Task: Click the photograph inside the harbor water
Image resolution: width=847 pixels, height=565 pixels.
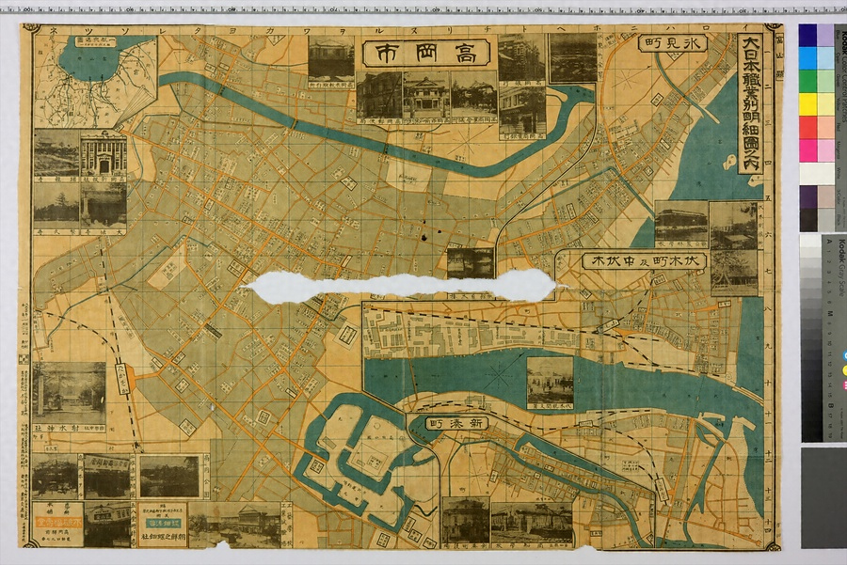Action: point(550,382)
